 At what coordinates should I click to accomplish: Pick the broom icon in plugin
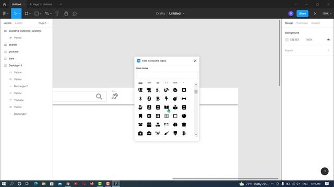pyautogui.click(x=166, y=133)
